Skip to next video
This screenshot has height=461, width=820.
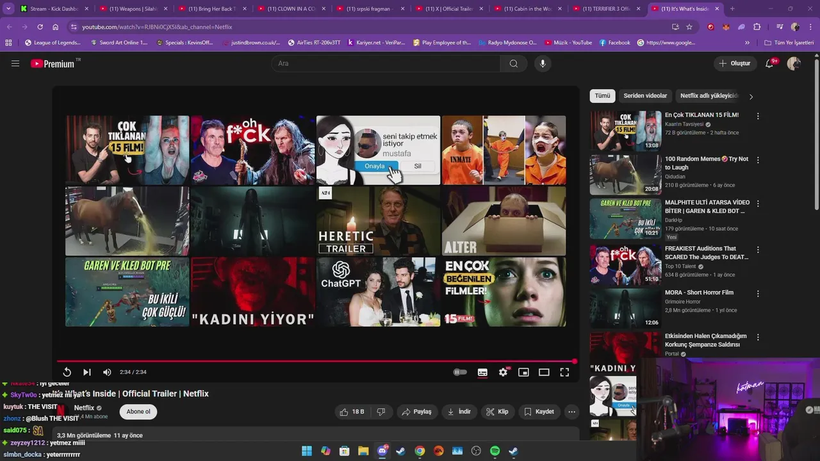pyautogui.click(x=87, y=372)
